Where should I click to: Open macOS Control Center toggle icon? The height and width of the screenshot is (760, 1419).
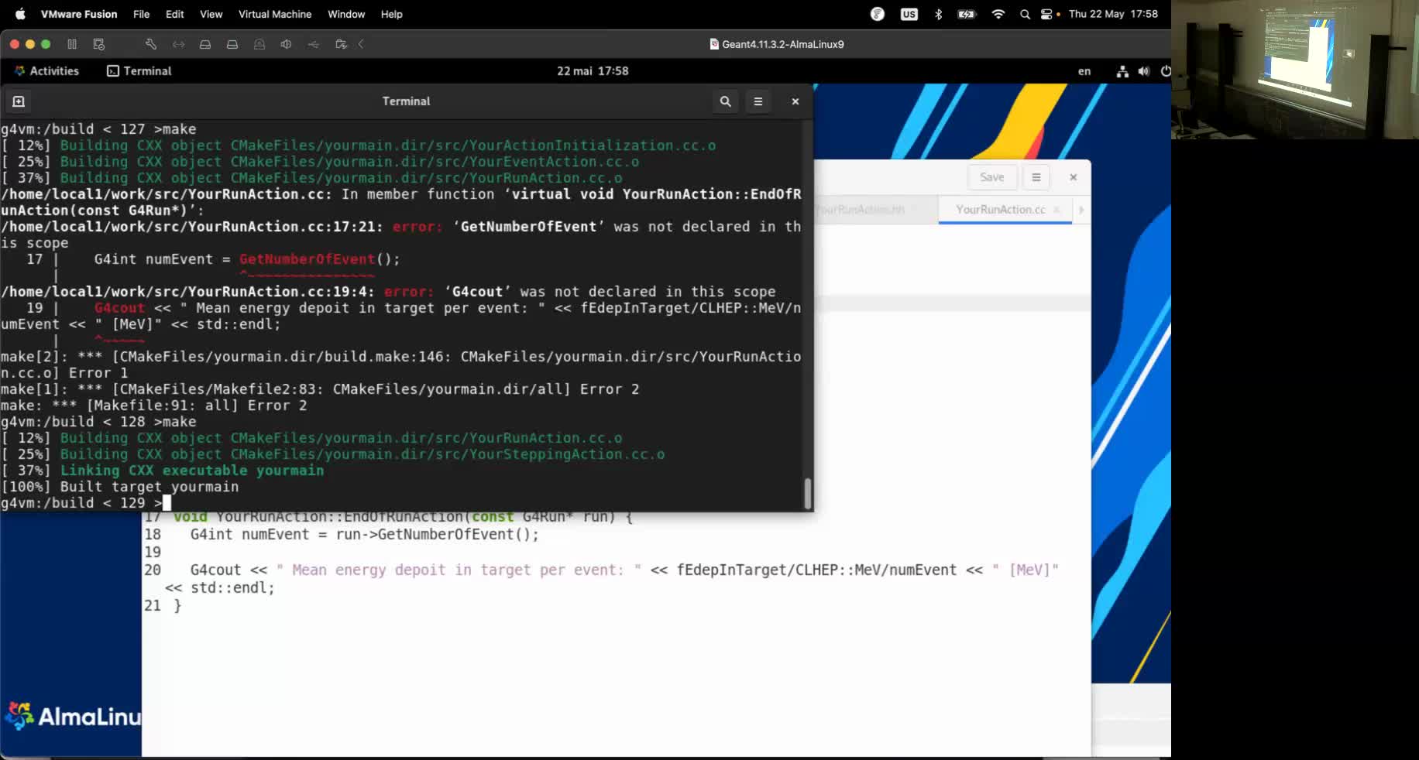(1046, 14)
